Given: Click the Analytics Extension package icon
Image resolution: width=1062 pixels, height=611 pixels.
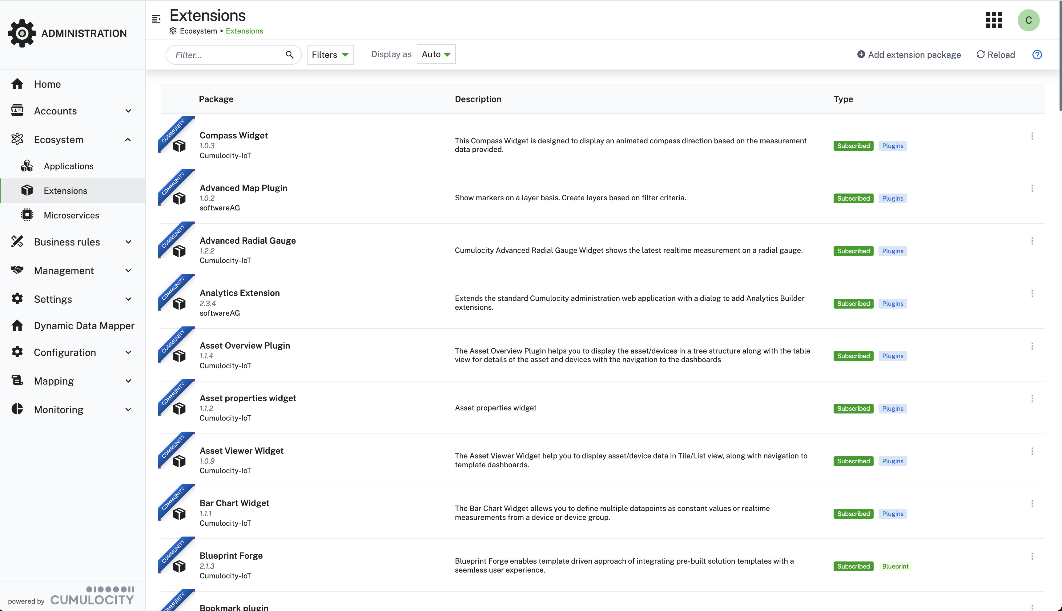Looking at the screenshot, I should point(179,303).
